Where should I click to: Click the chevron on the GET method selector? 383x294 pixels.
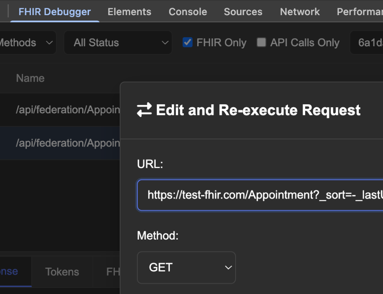pos(229,268)
